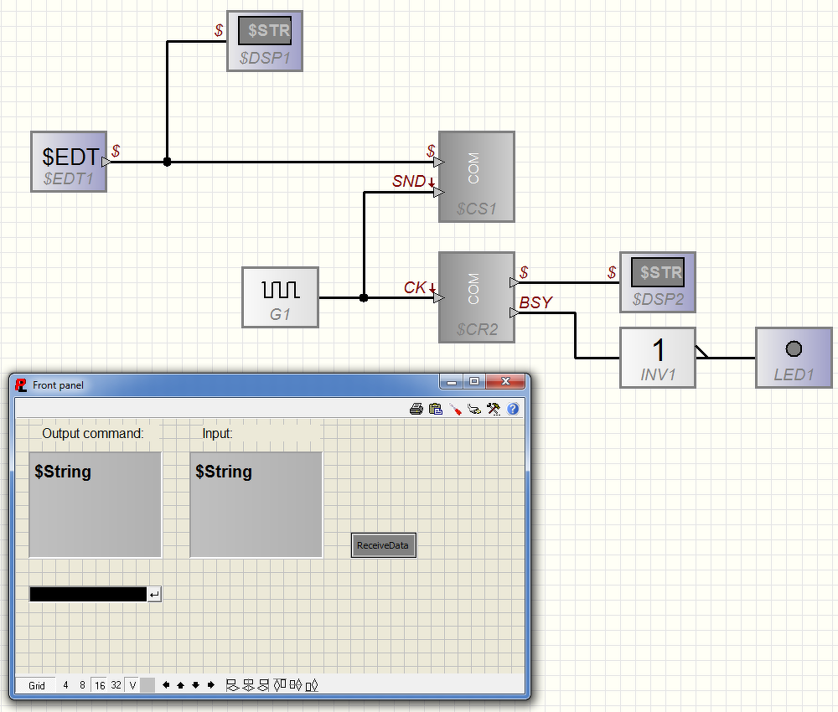Minimize the Front panel window

[452, 381]
